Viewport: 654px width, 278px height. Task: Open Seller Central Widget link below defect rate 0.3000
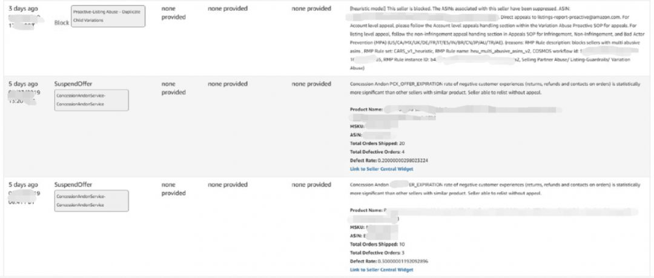(381, 270)
